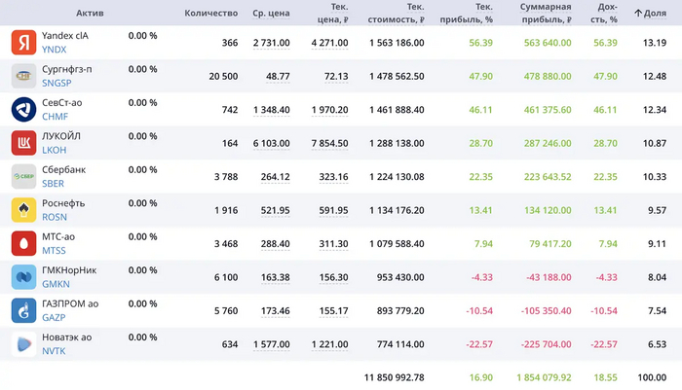Click the Norilsk Nickel logo icon
Screen dimensions: 682x390
pyautogui.click(x=23, y=278)
